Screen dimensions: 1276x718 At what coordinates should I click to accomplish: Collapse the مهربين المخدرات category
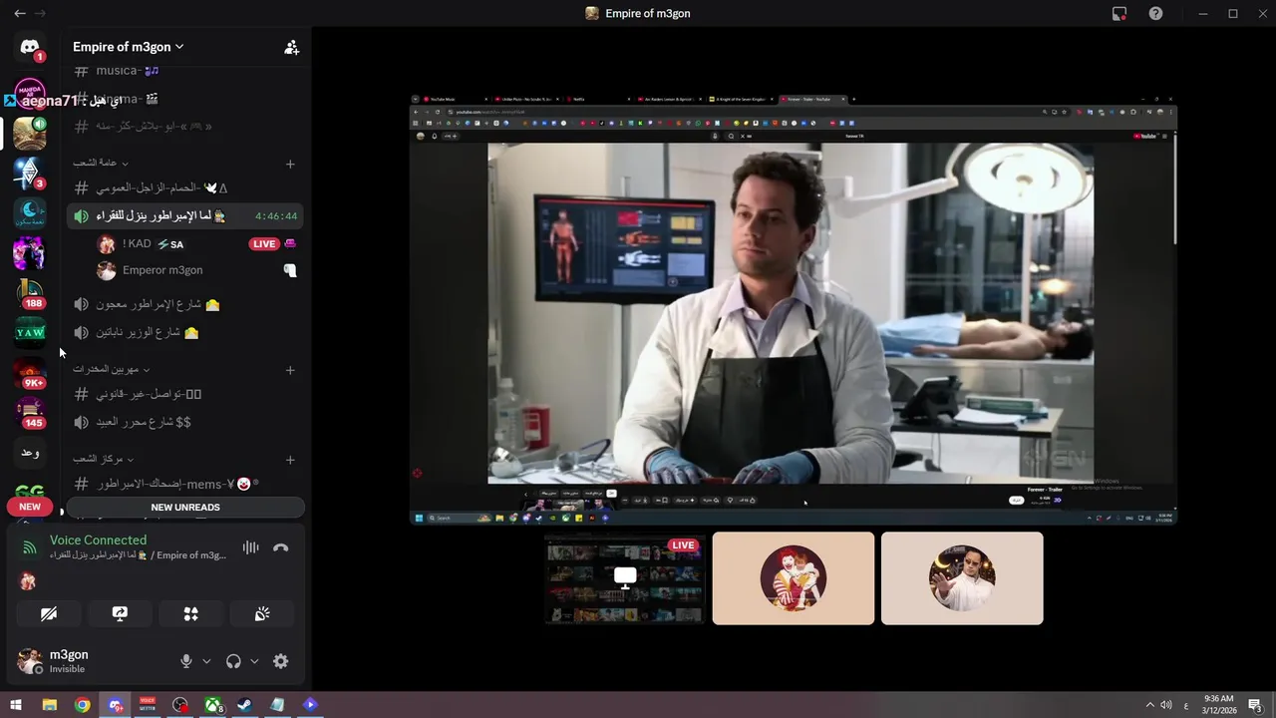tap(111, 369)
